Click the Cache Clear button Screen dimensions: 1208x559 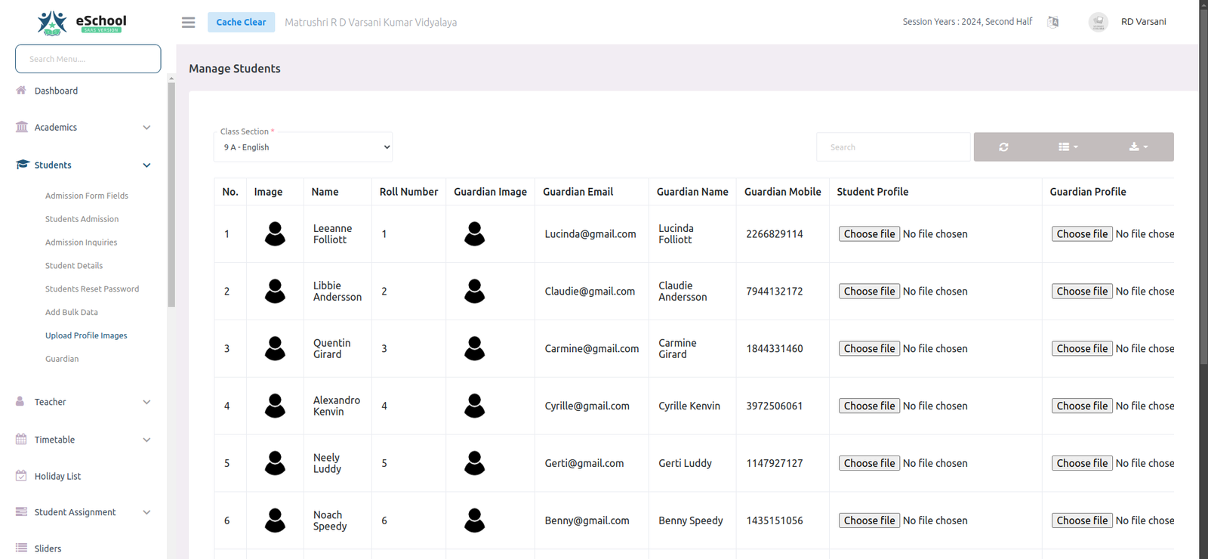[241, 23]
